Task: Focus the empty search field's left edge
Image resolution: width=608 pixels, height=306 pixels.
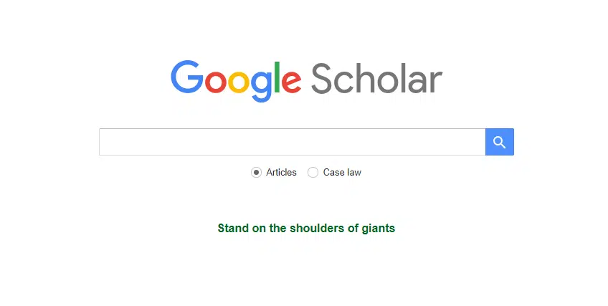Action: tap(105, 142)
